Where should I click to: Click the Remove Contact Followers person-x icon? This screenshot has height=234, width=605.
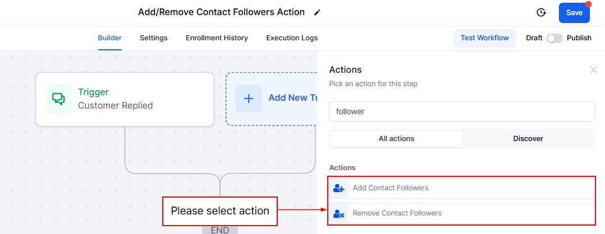(x=339, y=213)
